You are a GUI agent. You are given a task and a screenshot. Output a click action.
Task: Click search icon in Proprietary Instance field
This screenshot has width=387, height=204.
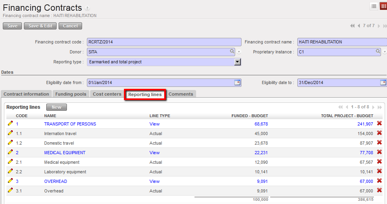(x=378, y=52)
